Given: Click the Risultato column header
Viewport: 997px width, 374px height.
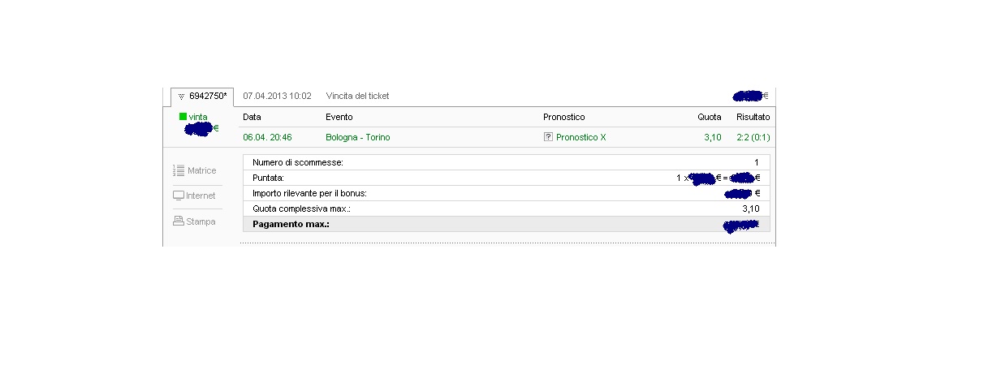Looking at the screenshot, I should 753,117.
